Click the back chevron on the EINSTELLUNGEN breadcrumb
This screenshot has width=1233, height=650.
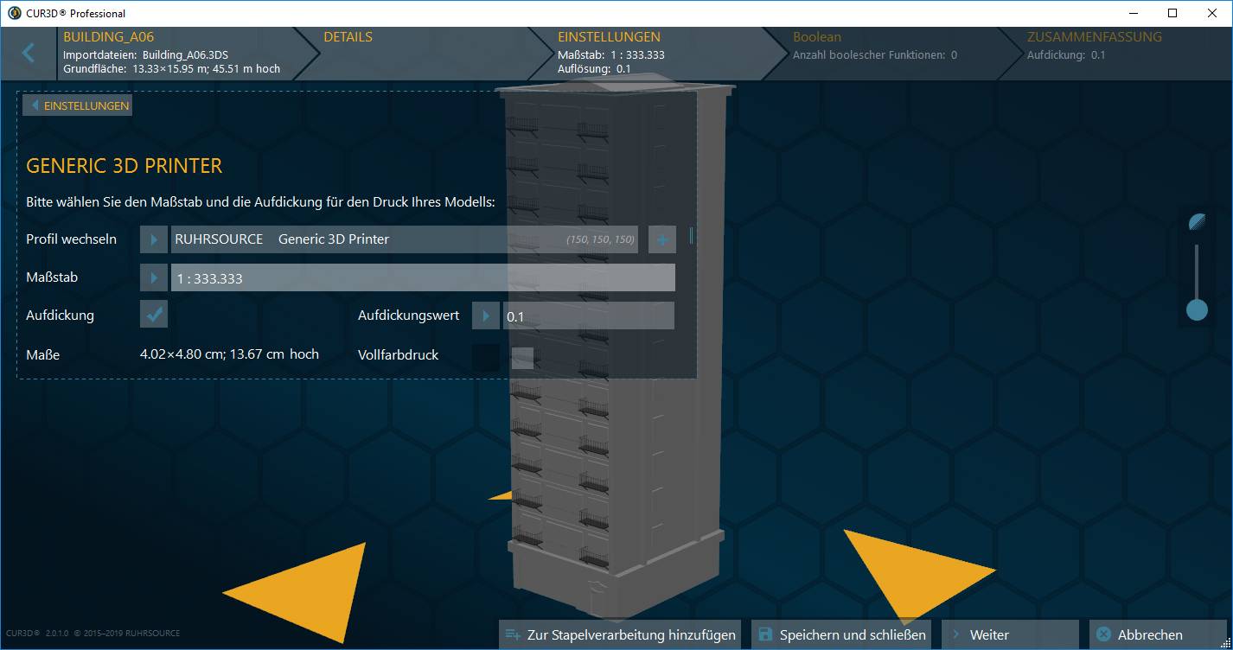[33, 105]
